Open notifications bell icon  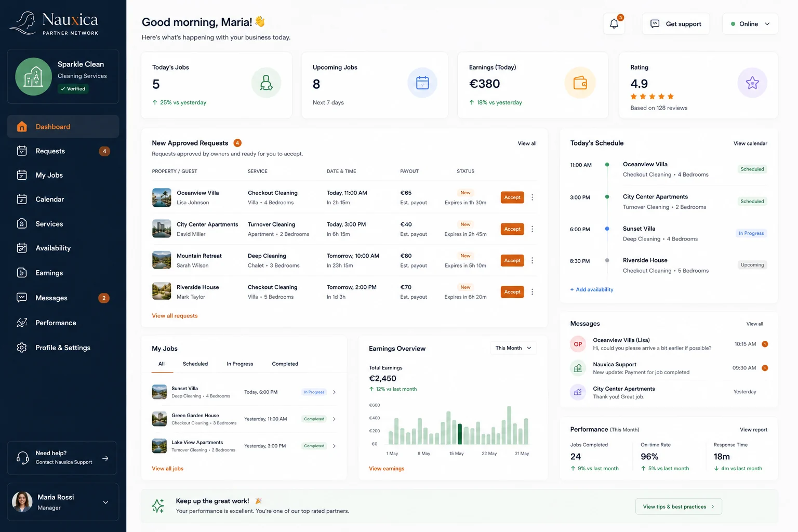(x=614, y=24)
